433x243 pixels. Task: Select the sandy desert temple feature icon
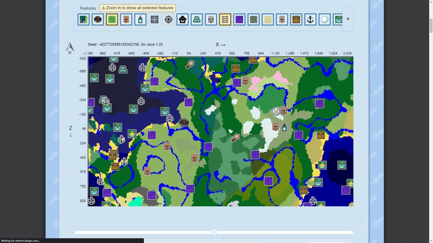(x=267, y=19)
